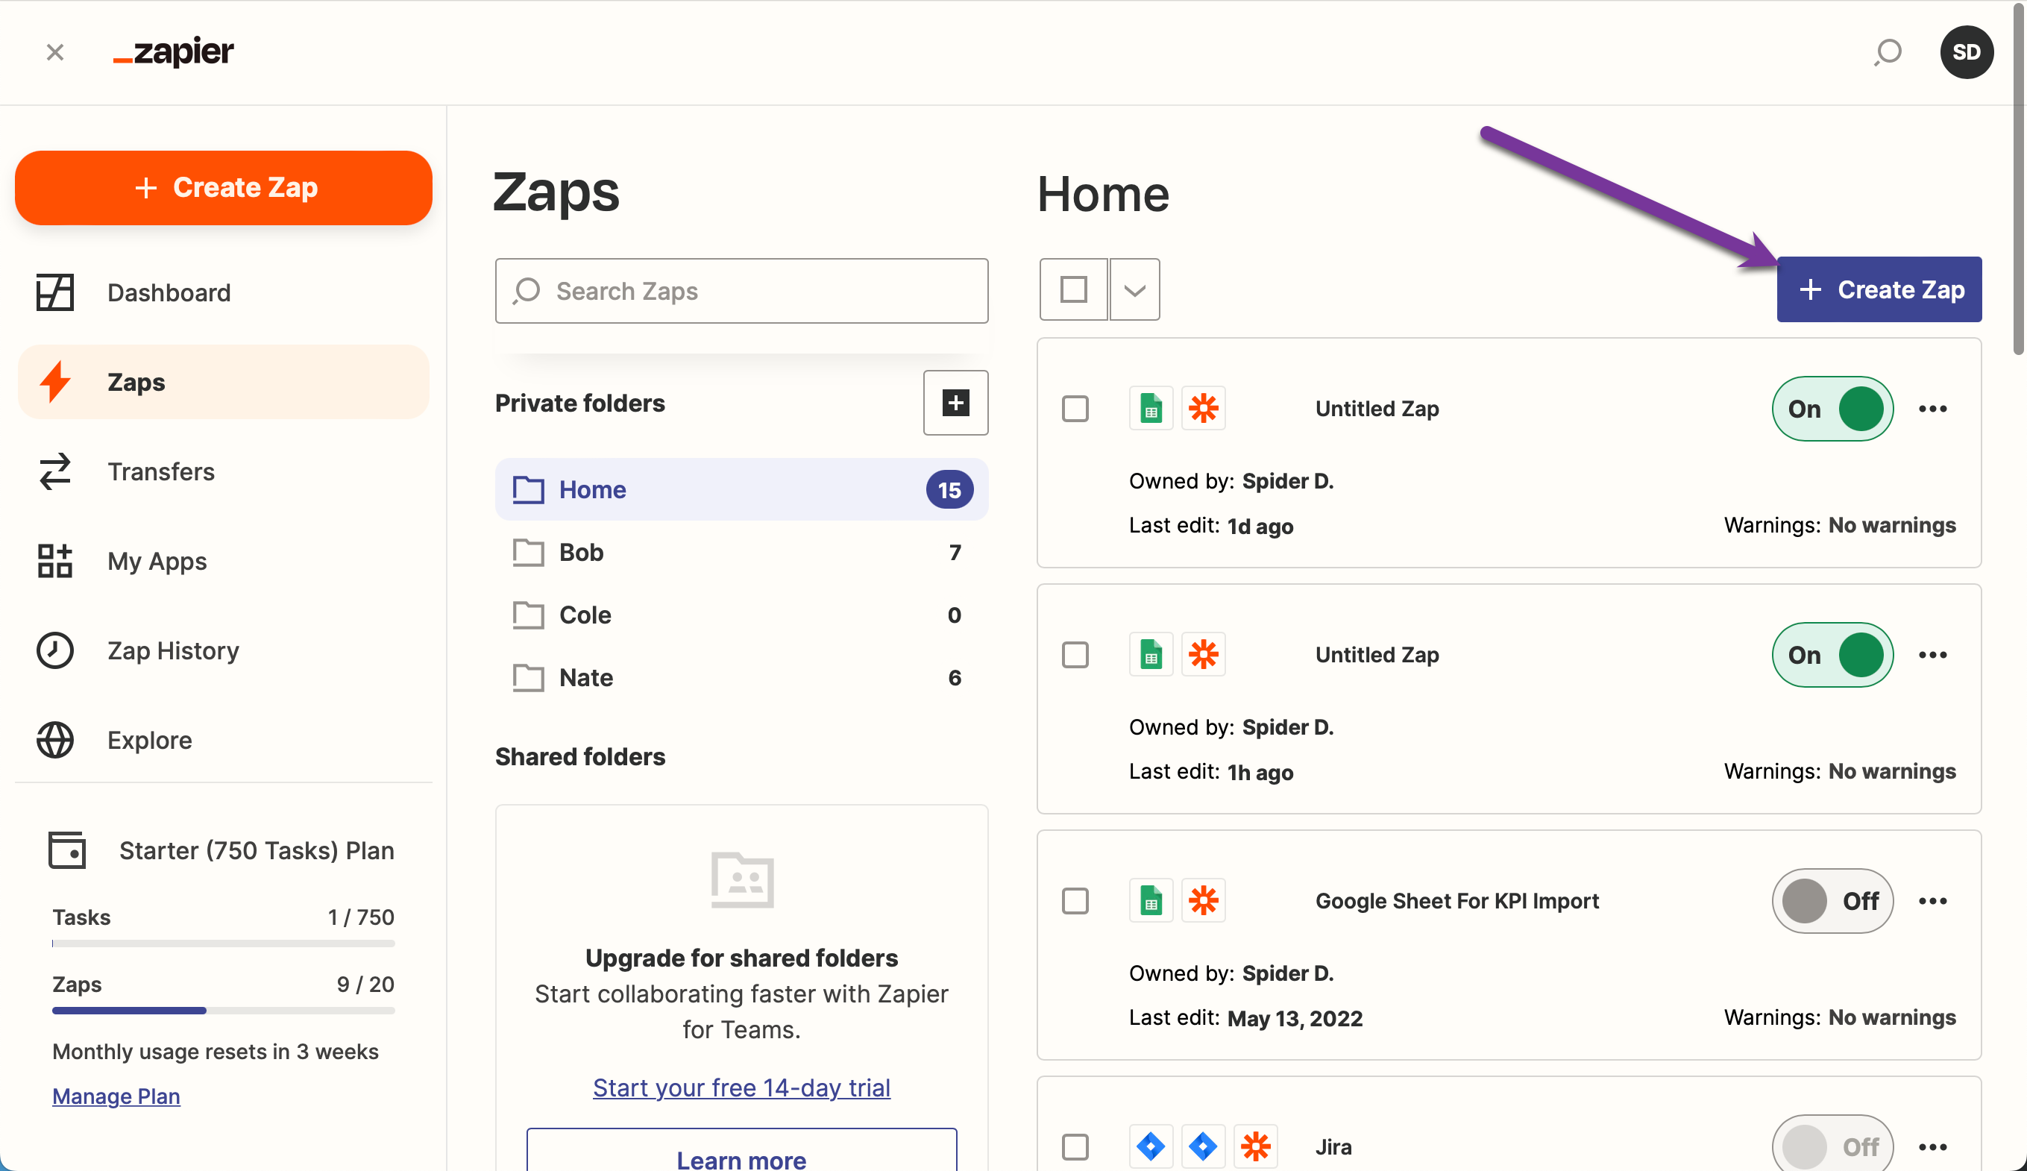Click the Learn more button
The height and width of the screenshot is (1171, 2027).
(741, 1151)
